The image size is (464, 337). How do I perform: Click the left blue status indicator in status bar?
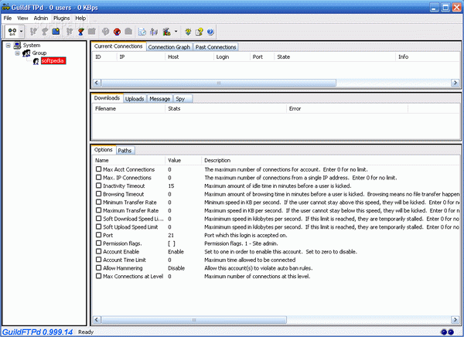click(x=444, y=332)
